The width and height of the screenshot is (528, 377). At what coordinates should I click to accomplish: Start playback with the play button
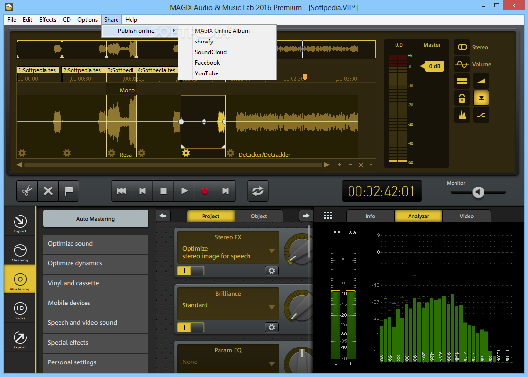click(184, 191)
